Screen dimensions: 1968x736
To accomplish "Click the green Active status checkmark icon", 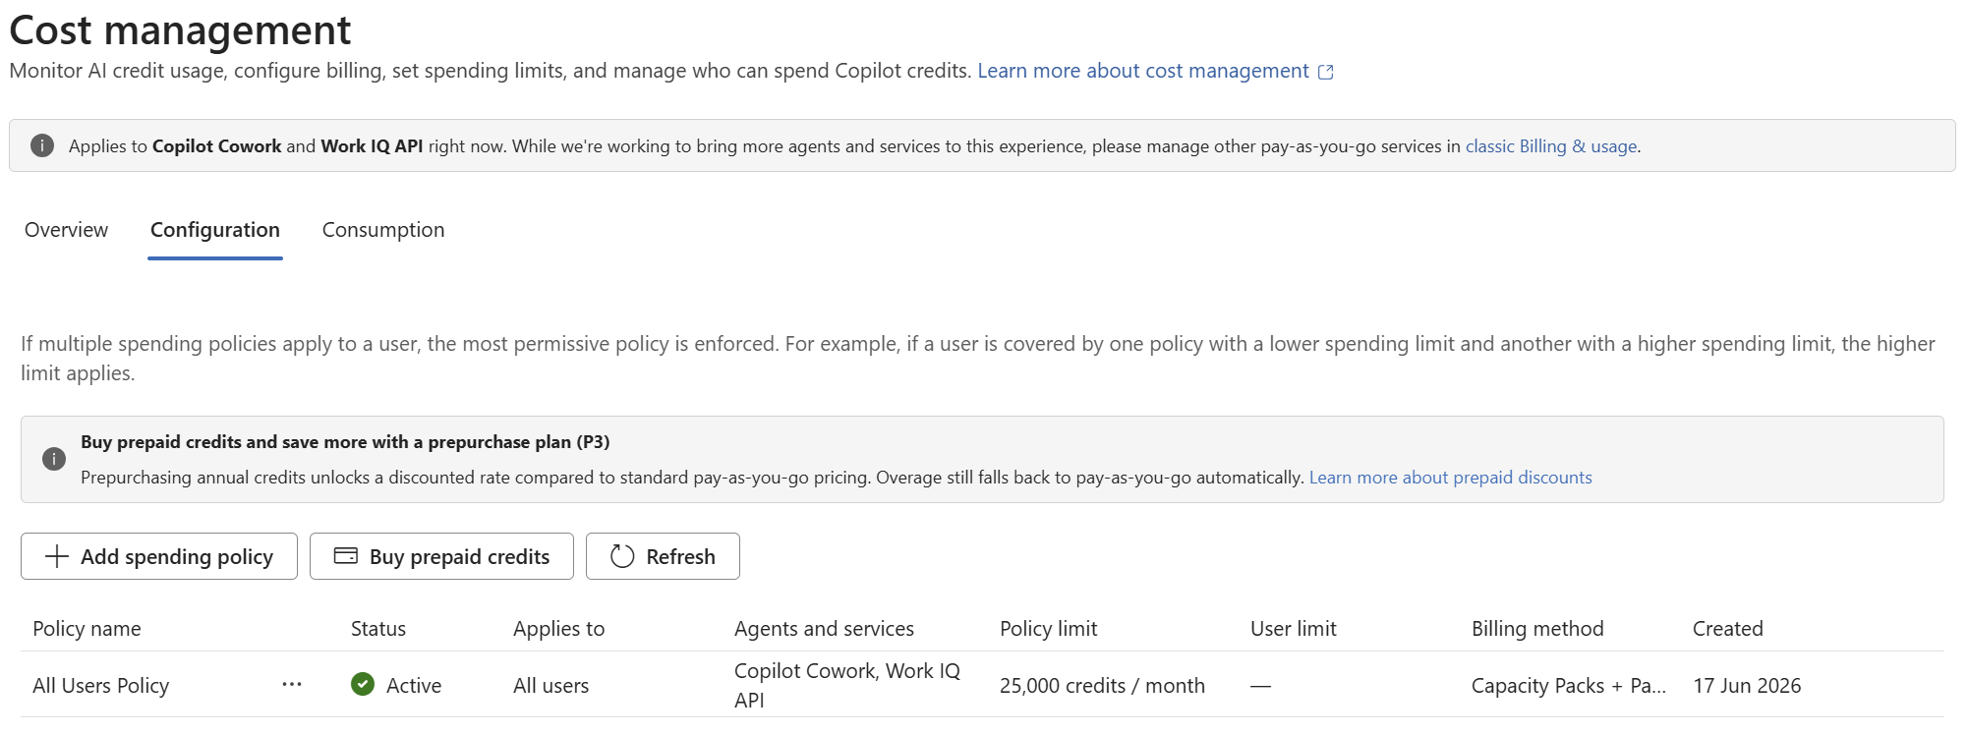I will pos(363,684).
